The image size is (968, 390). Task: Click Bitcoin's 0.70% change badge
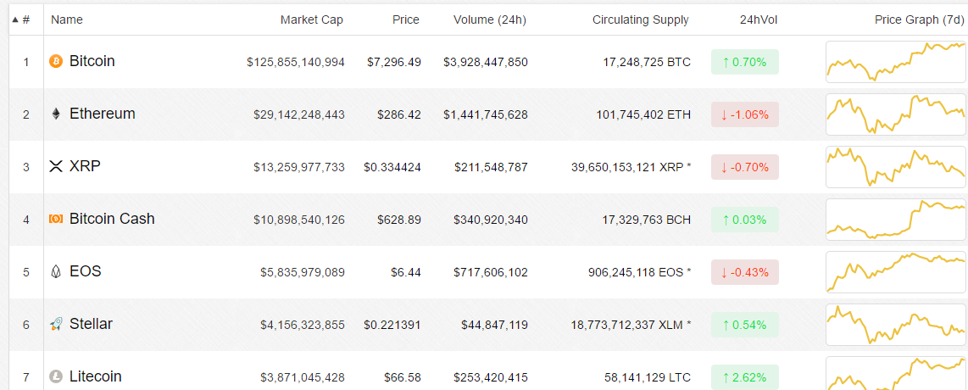point(744,62)
